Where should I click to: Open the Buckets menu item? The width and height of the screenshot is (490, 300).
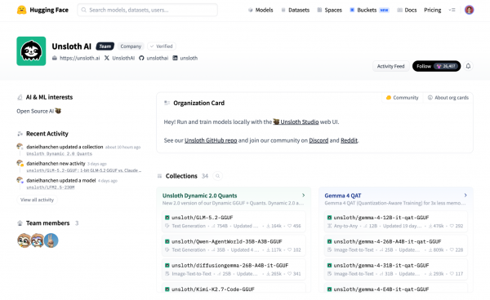[369, 10]
